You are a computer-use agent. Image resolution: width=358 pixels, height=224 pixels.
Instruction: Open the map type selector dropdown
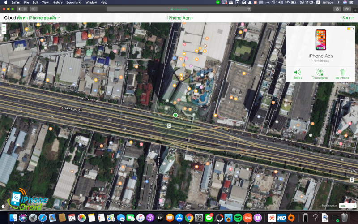(345, 205)
